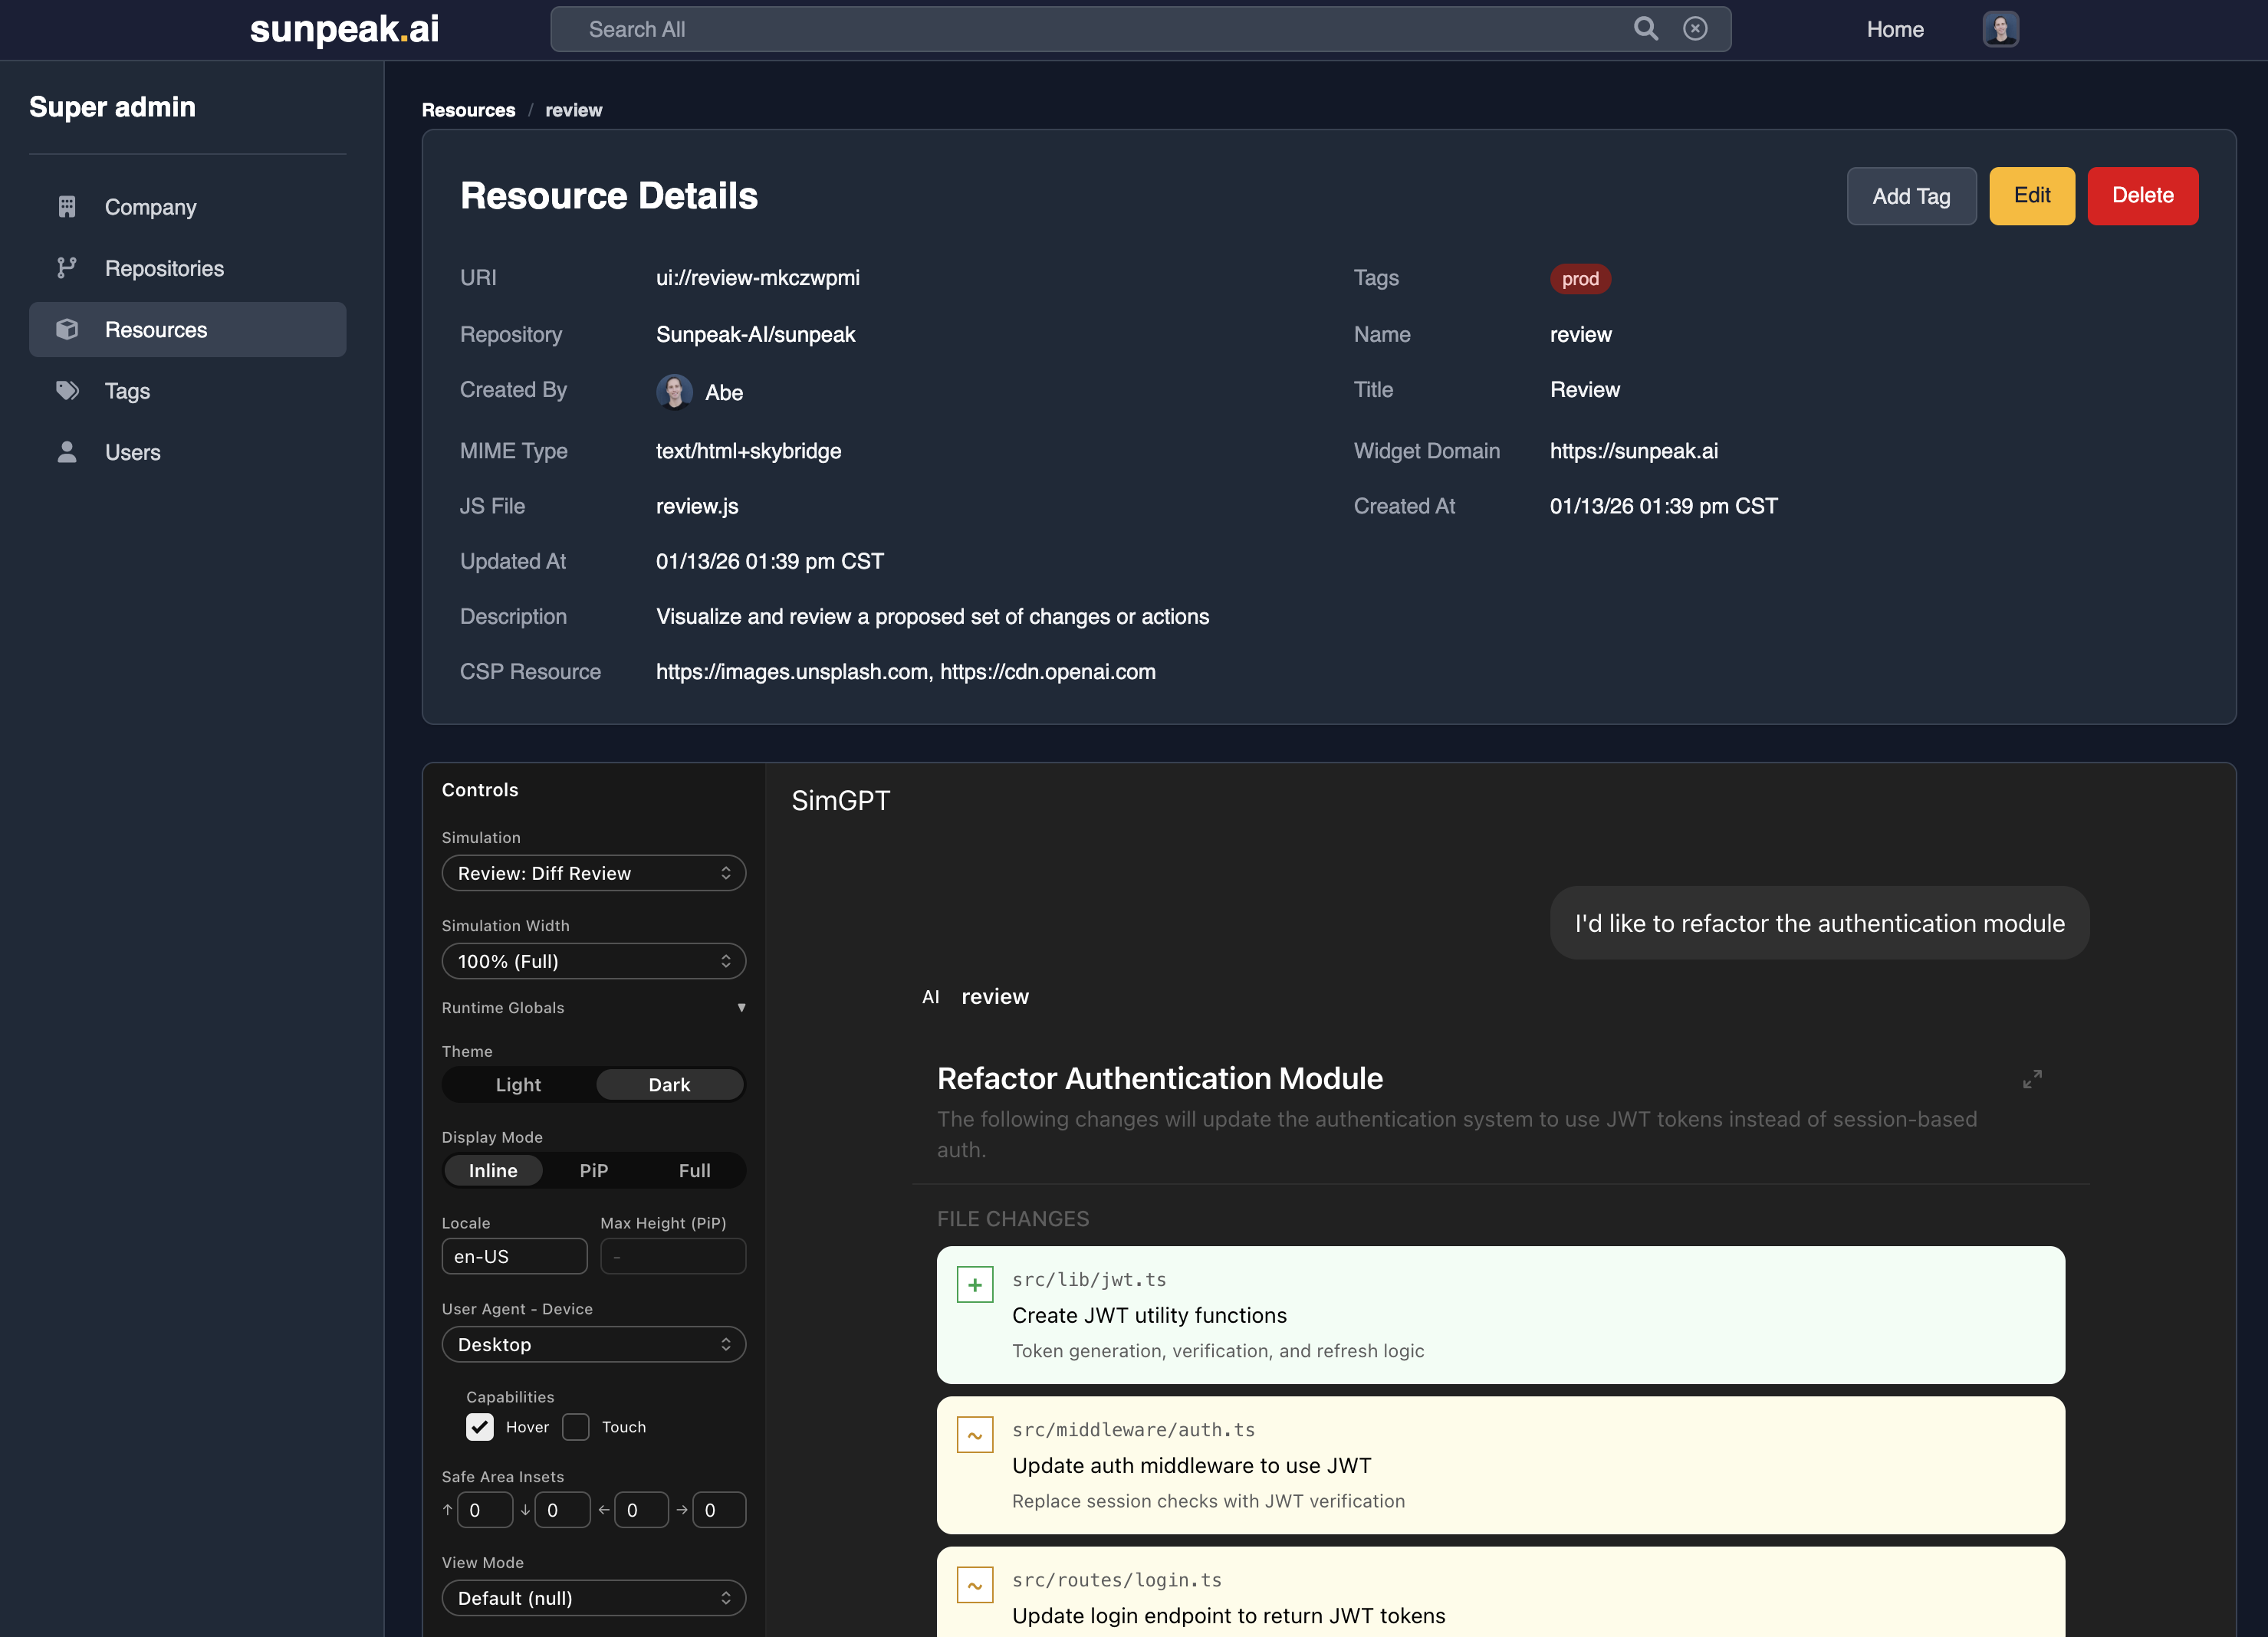Click the plus icon for src/lib/jwt.ts

pyautogui.click(x=974, y=1285)
